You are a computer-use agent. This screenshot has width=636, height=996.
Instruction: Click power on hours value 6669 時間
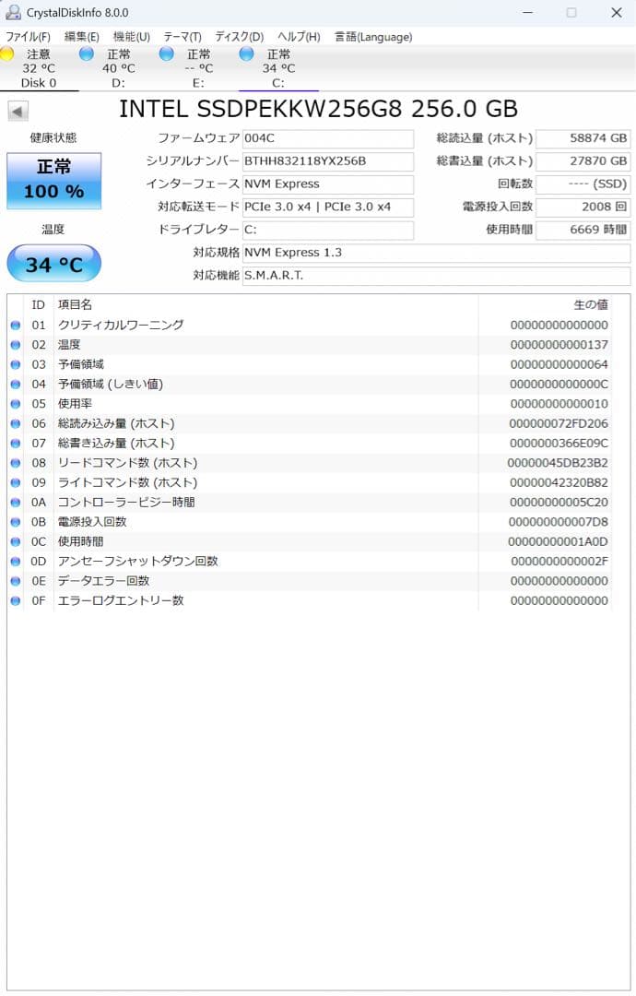pyautogui.click(x=583, y=230)
